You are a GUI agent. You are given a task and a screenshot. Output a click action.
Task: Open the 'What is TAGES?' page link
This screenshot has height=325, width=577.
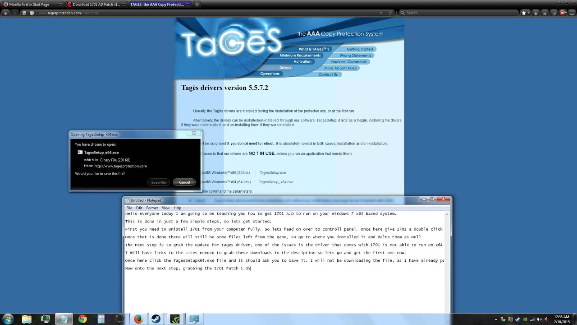click(x=314, y=49)
